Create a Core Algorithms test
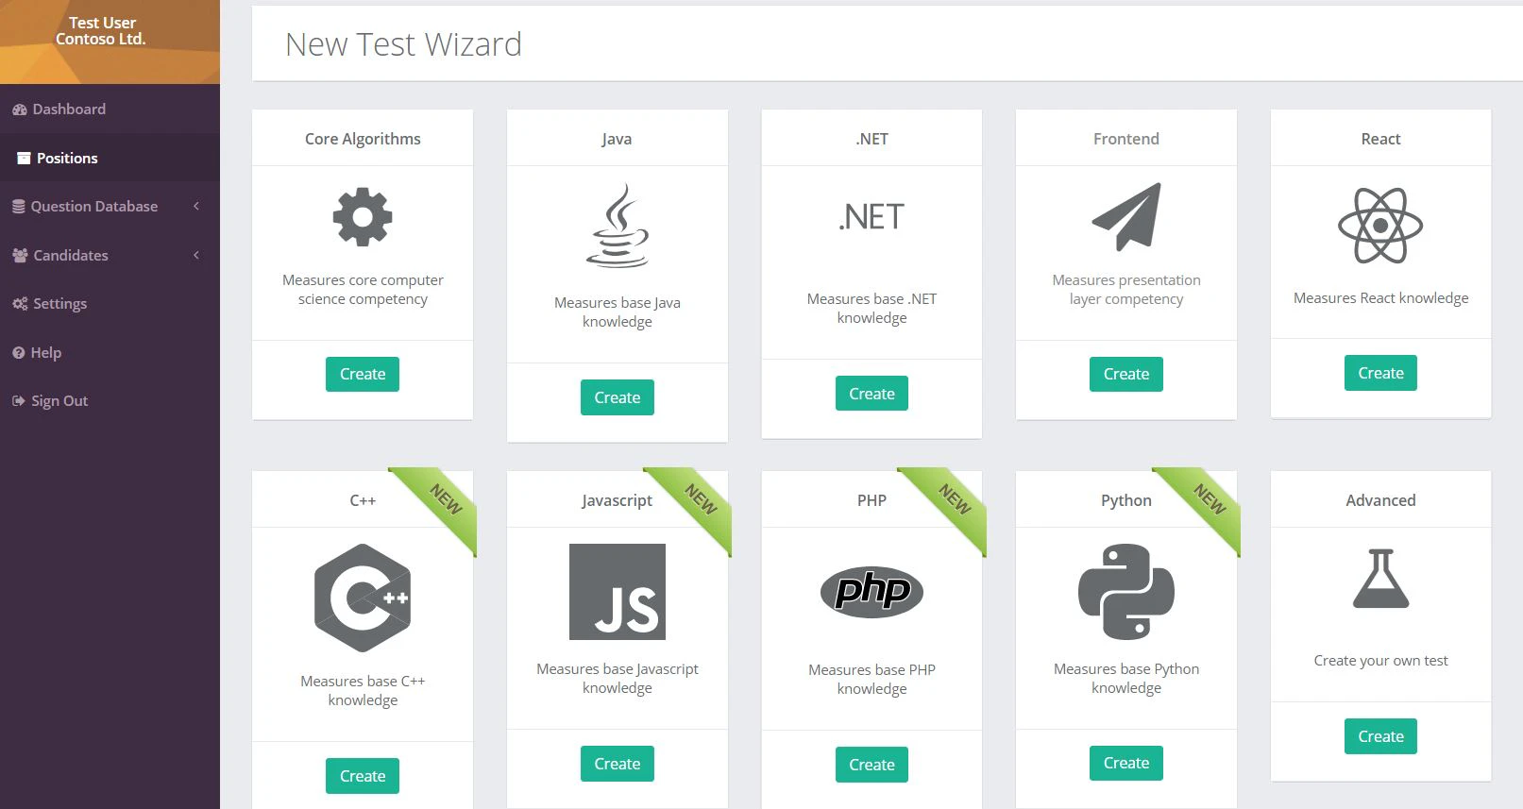Screen dimensions: 1523x809 click(x=363, y=374)
